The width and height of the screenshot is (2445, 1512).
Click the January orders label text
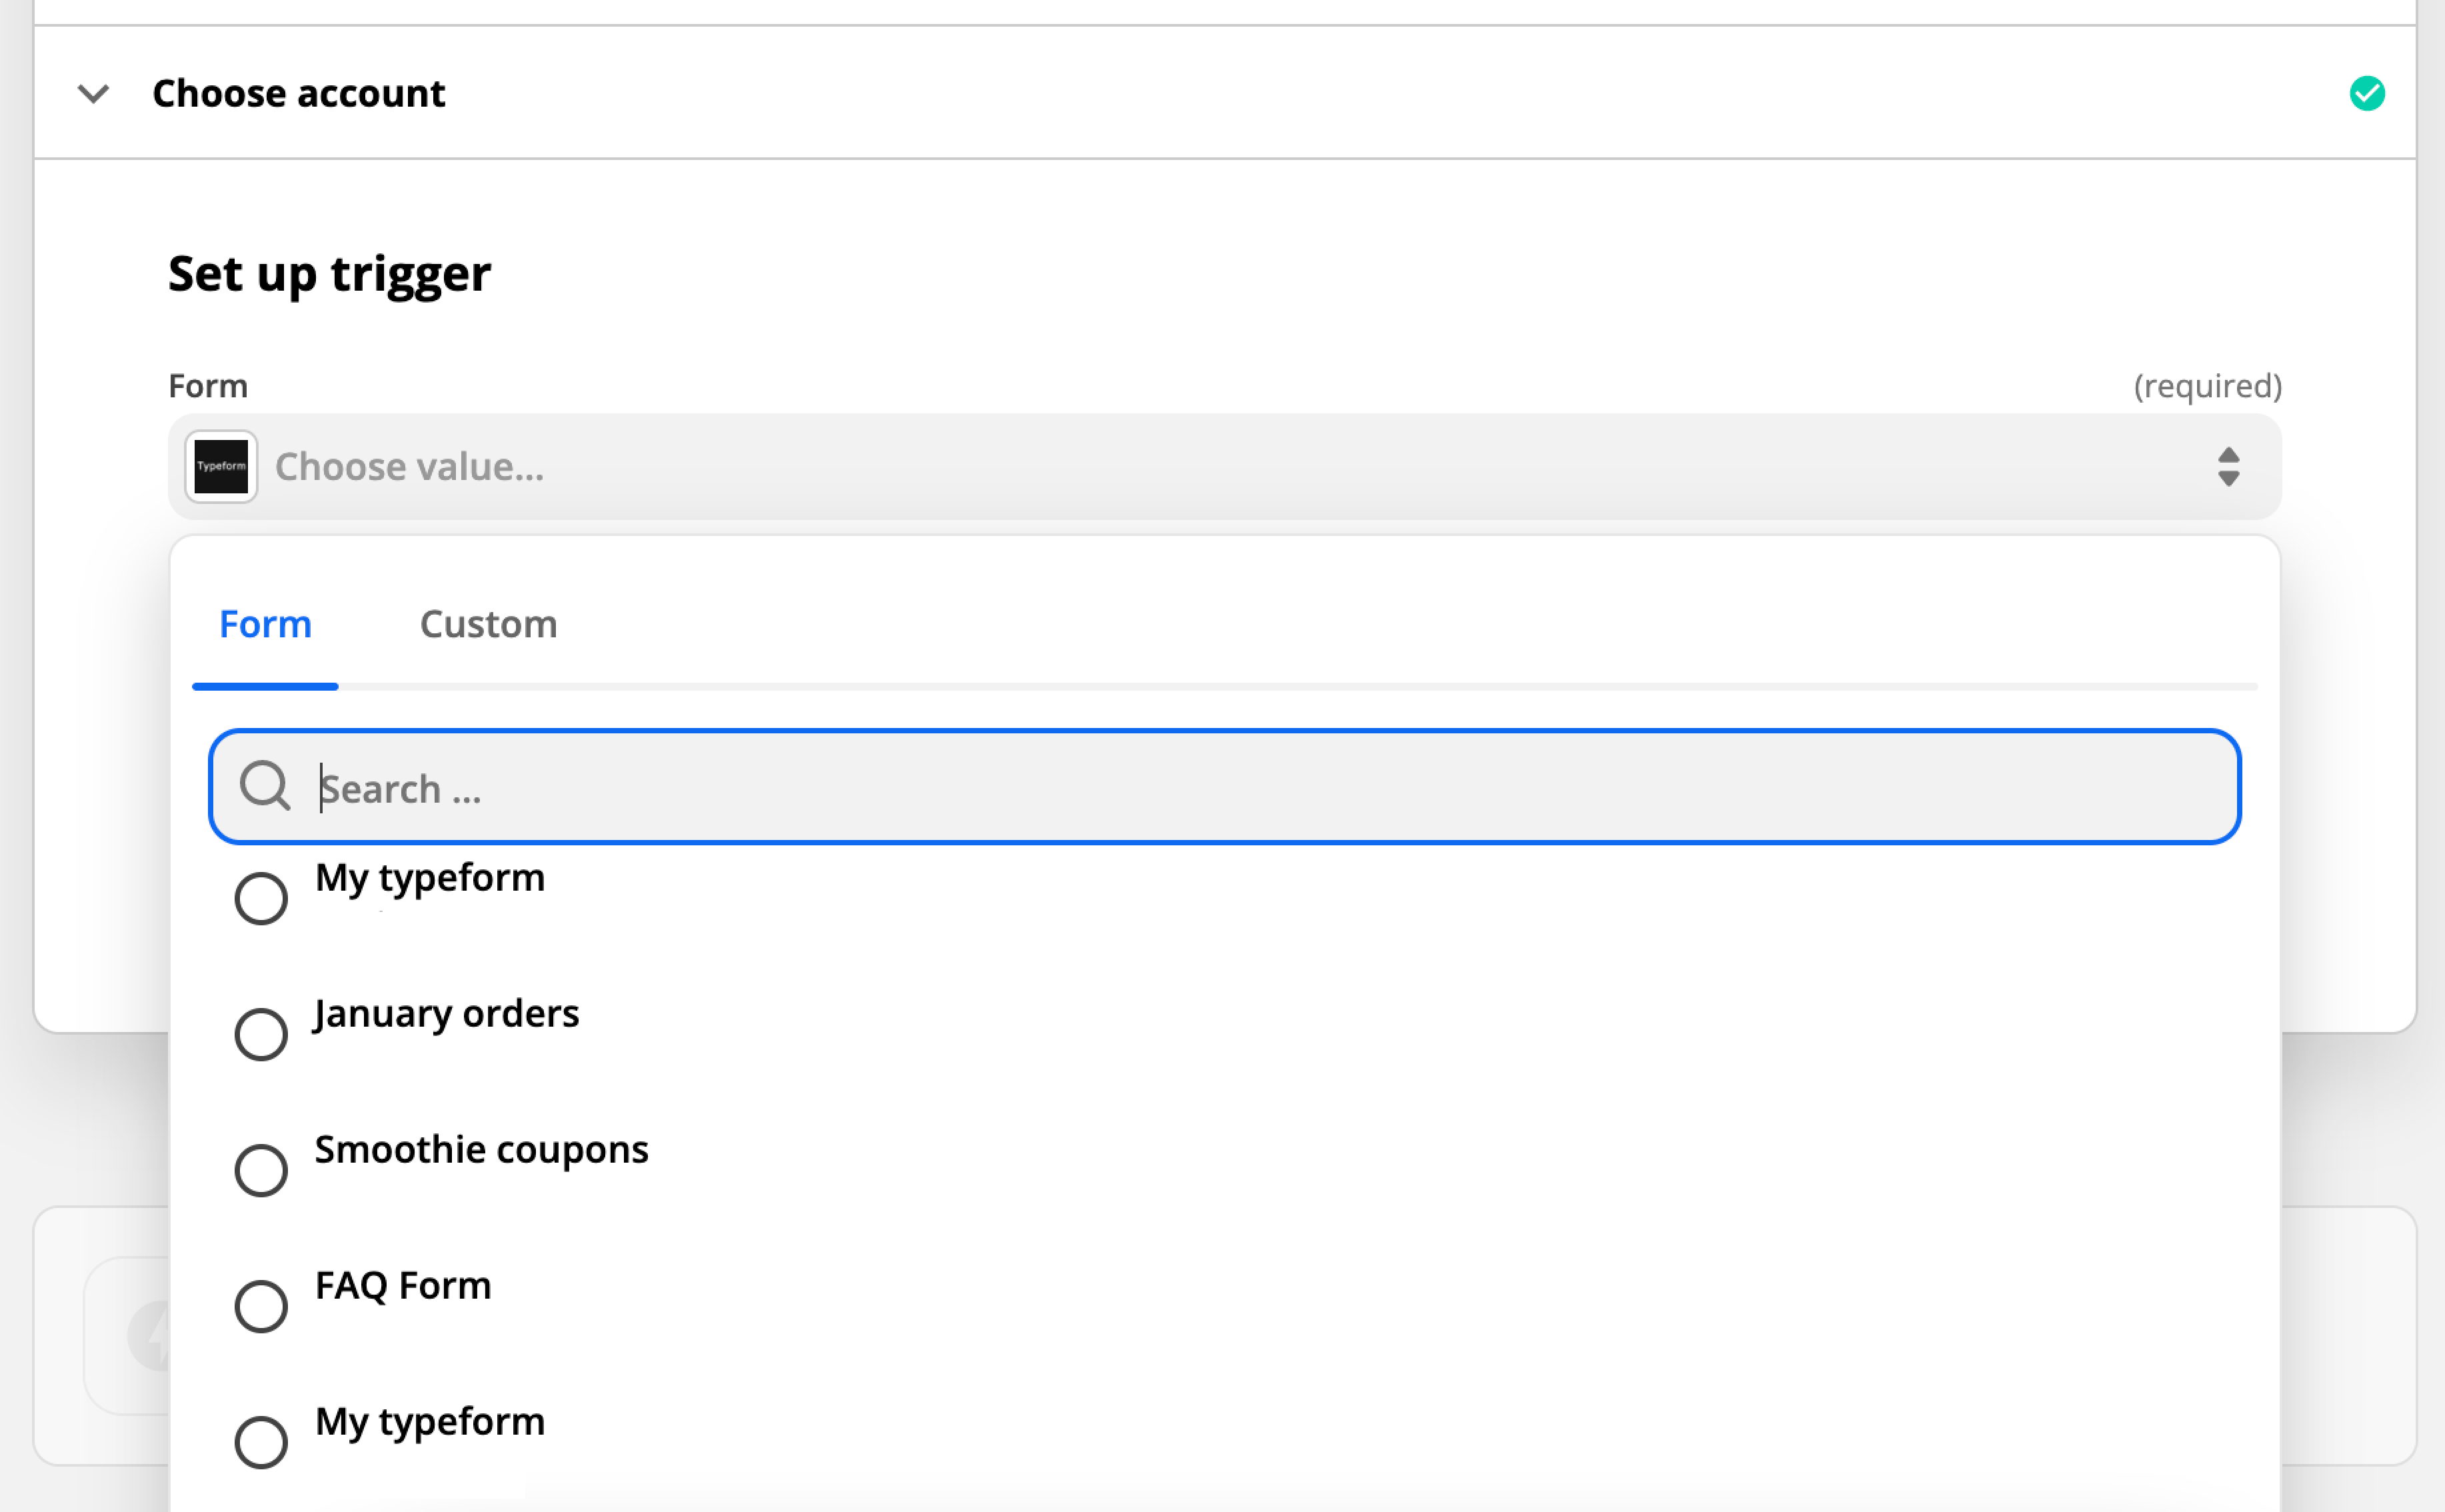point(446,1014)
